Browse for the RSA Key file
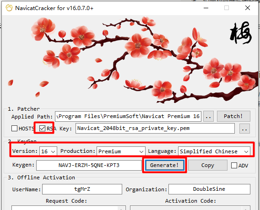The height and width of the screenshot is (210, 260). tap(244, 128)
